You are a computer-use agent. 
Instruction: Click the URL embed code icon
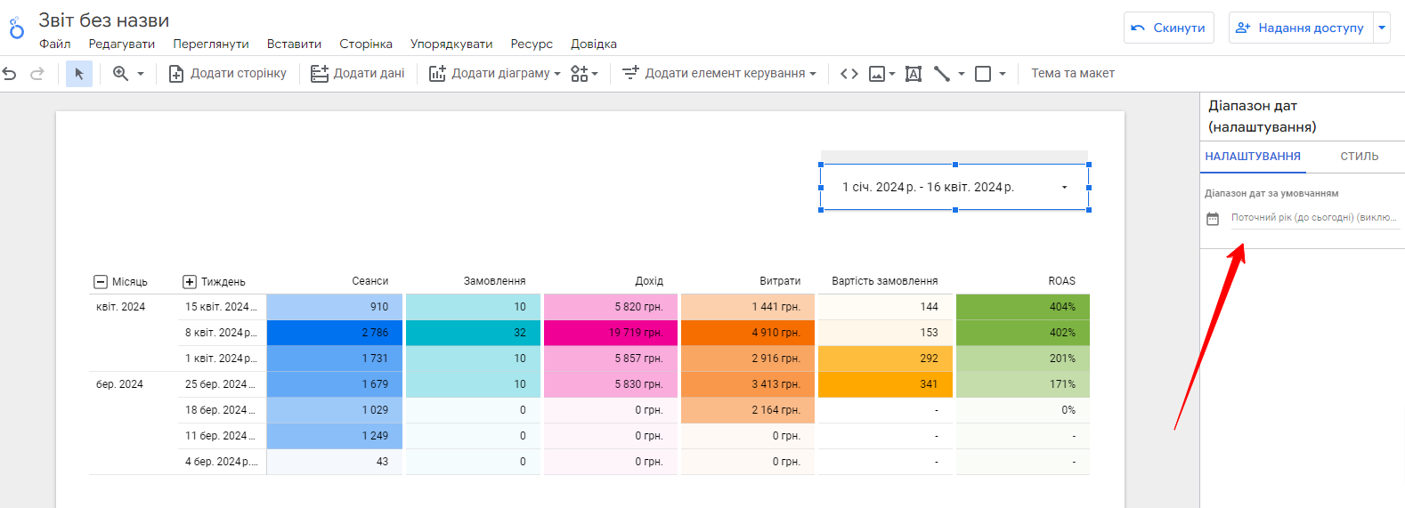coord(849,74)
